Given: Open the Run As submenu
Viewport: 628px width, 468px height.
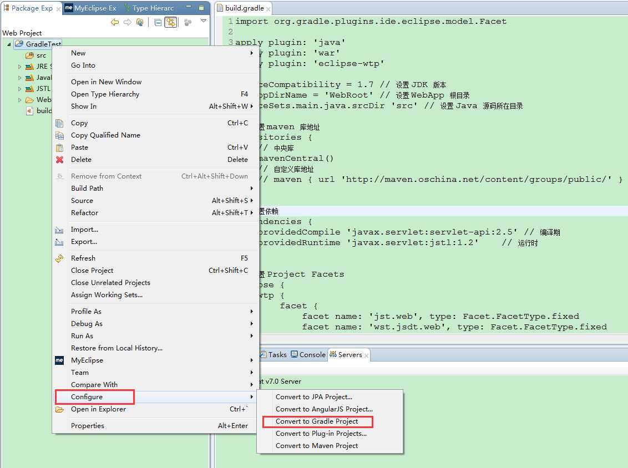Looking at the screenshot, I should point(156,336).
